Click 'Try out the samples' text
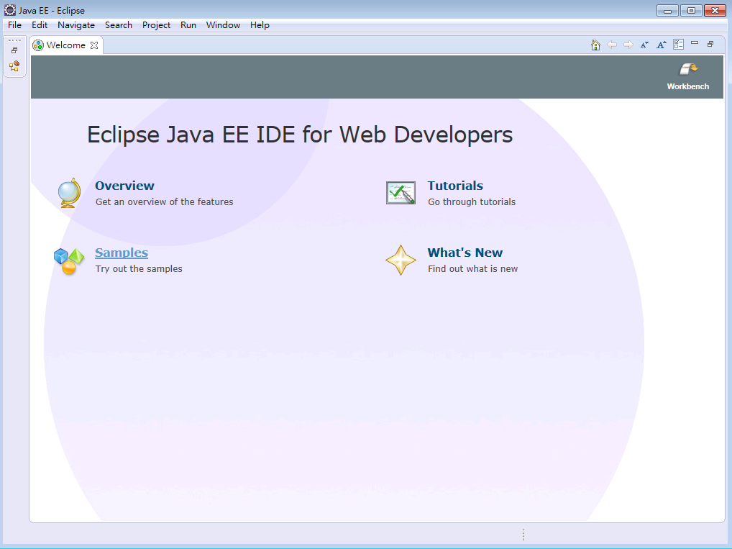Screen dimensions: 732x549 [x=139, y=268]
